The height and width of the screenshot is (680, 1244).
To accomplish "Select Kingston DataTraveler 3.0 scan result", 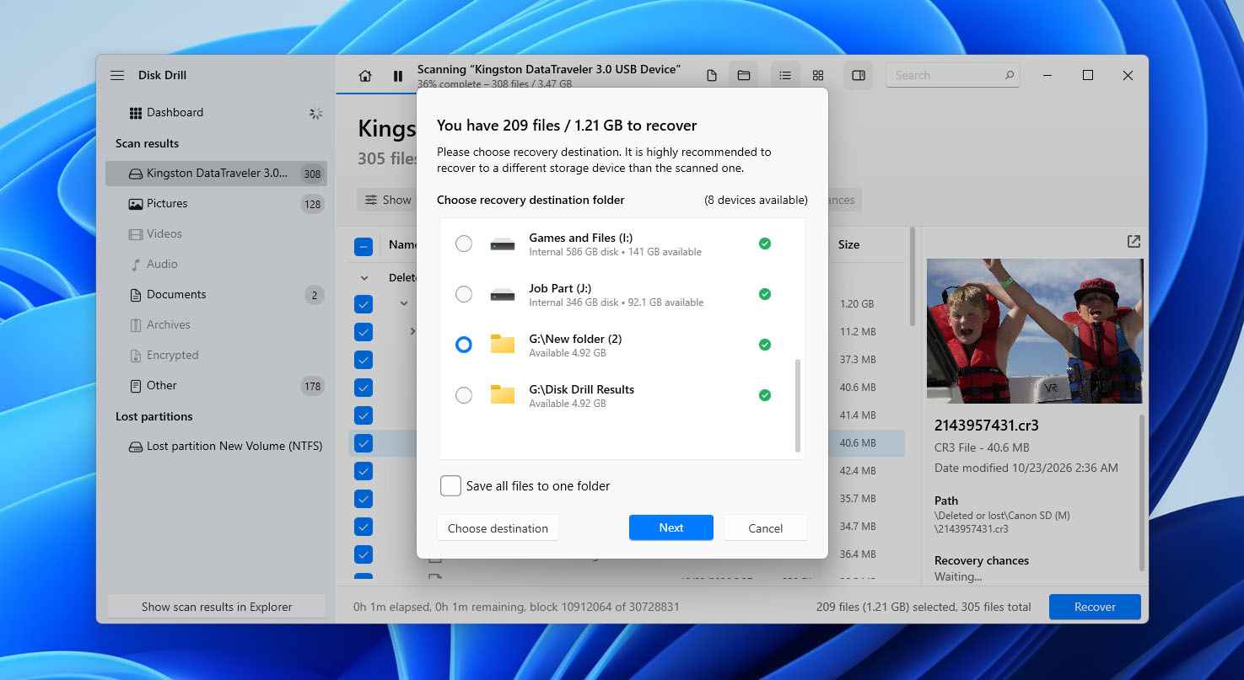I will point(216,174).
